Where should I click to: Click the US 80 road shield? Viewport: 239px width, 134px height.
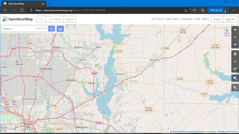[x=99, y=123]
